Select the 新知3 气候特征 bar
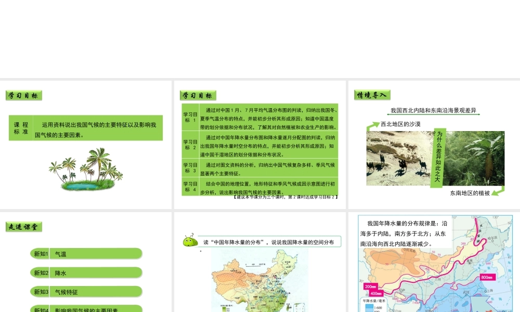Viewport: 520px width, 312px height. pyautogui.click(x=86, y=291)
